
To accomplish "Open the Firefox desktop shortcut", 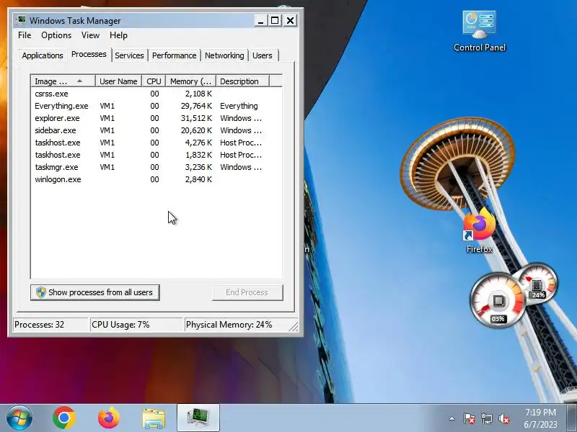I will tap(479, 230).
